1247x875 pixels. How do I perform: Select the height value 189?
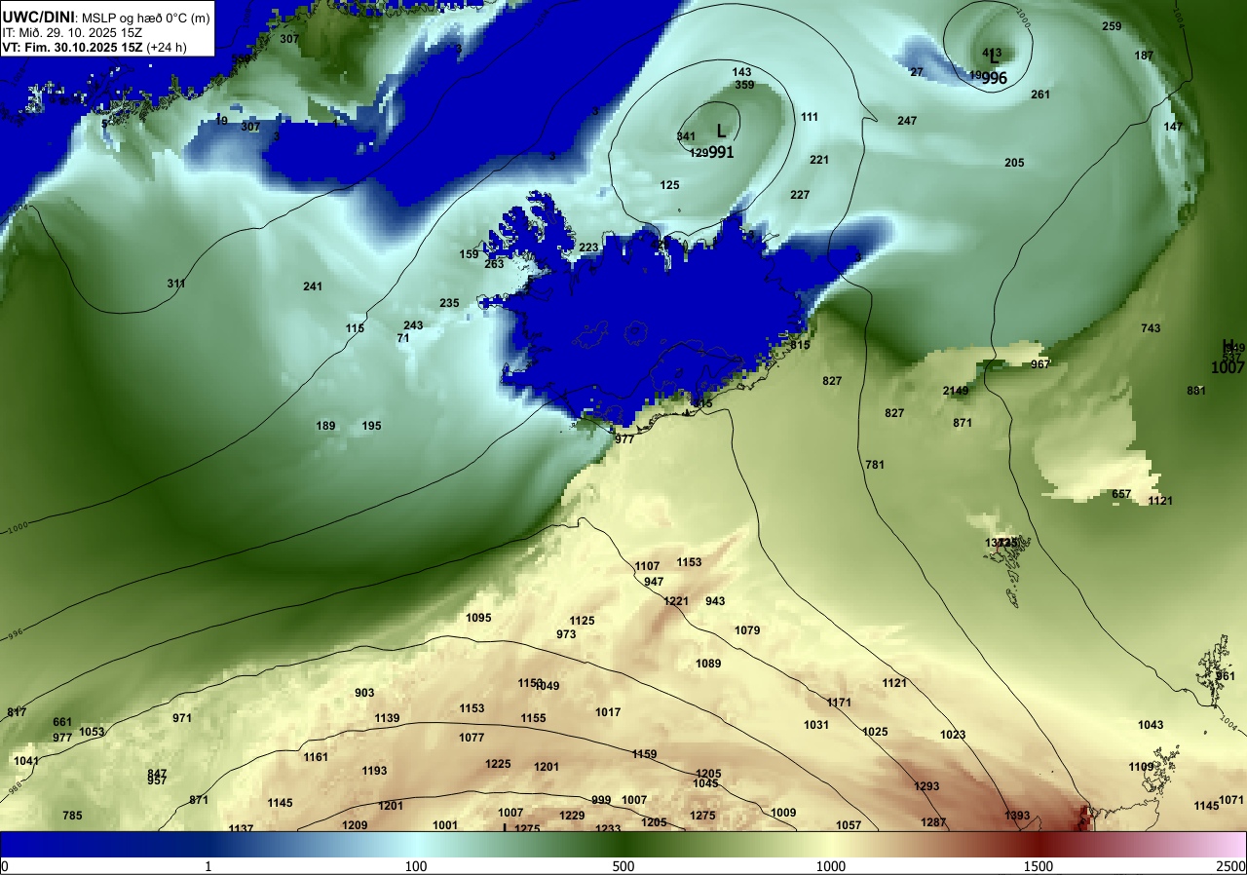coord(325,426)
